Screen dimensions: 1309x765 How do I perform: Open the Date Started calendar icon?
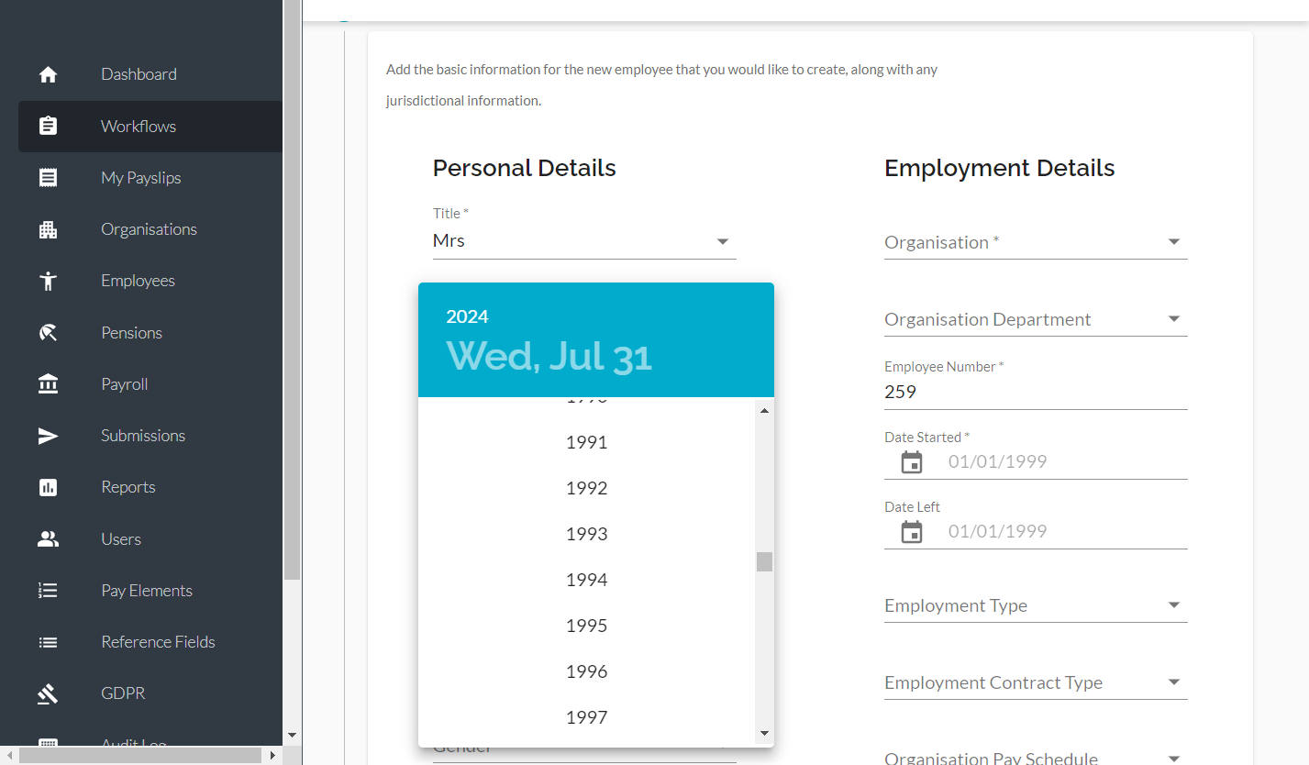(912, 462)
